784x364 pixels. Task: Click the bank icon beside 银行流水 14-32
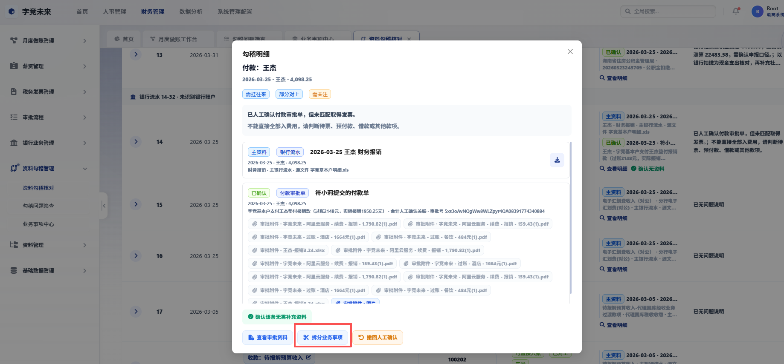click(133, 97)
